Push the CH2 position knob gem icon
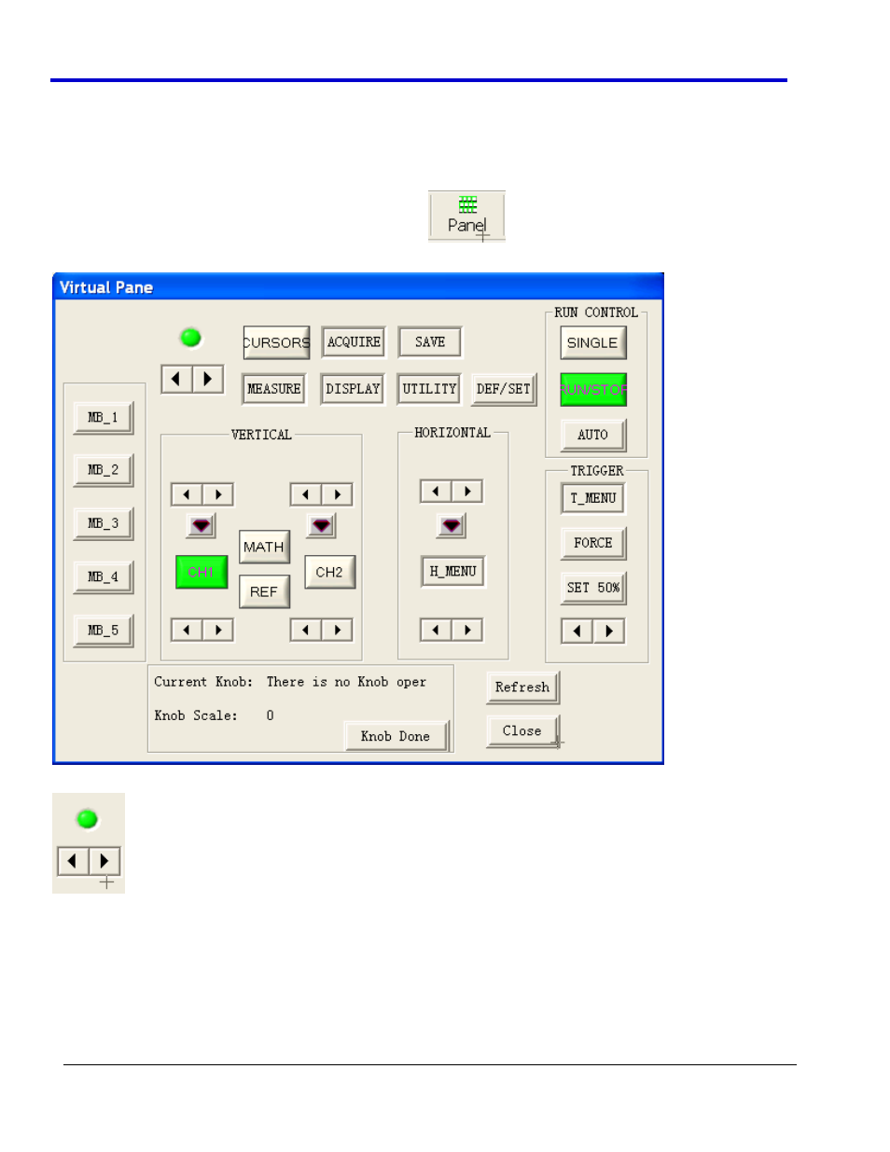Screen dimensions: 890x1152 coord(322,526)
